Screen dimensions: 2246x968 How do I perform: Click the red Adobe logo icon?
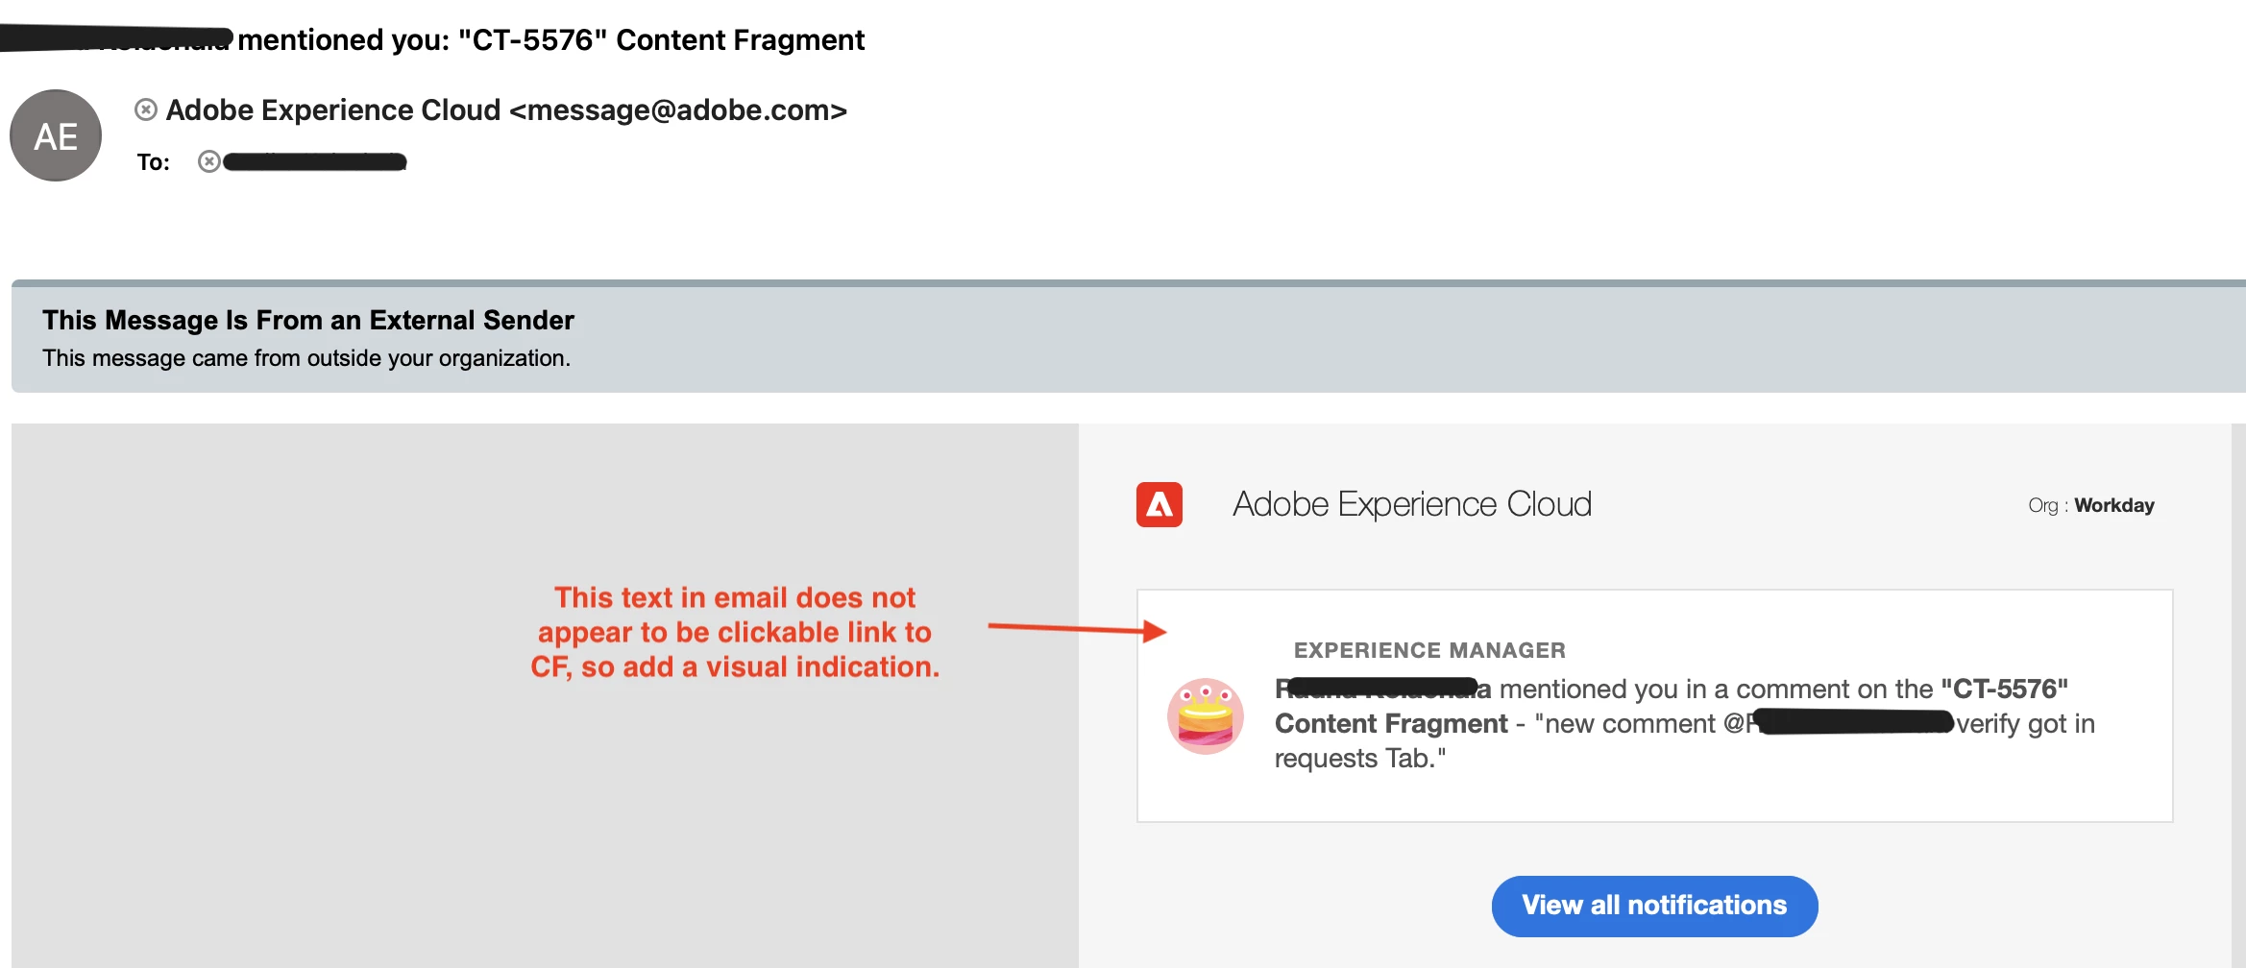tap(1160, 504)
